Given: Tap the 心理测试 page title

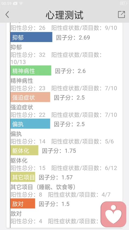Looking at the screenshot, I should tap(64, 15).
